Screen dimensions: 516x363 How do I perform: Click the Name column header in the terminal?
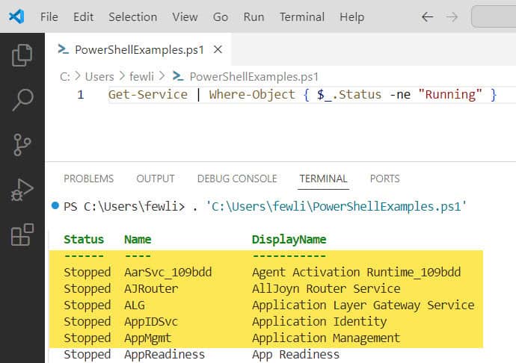(138, 239)
